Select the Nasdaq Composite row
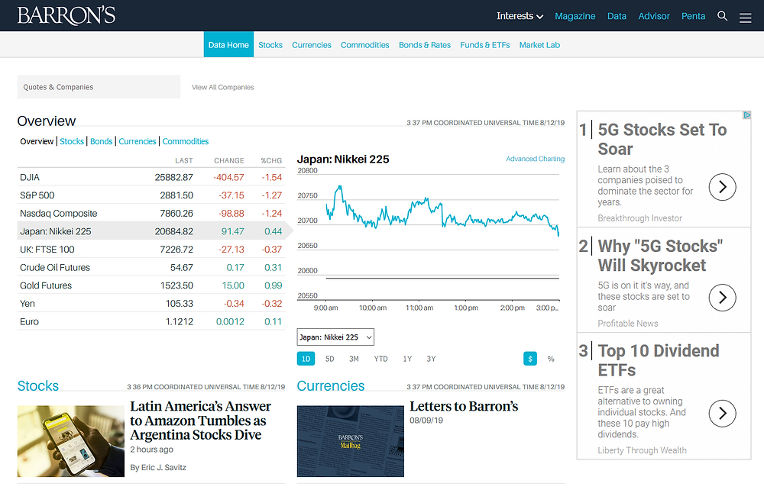Screen dimensions: 764x490 pyautogui.click(x=151, y=213)
